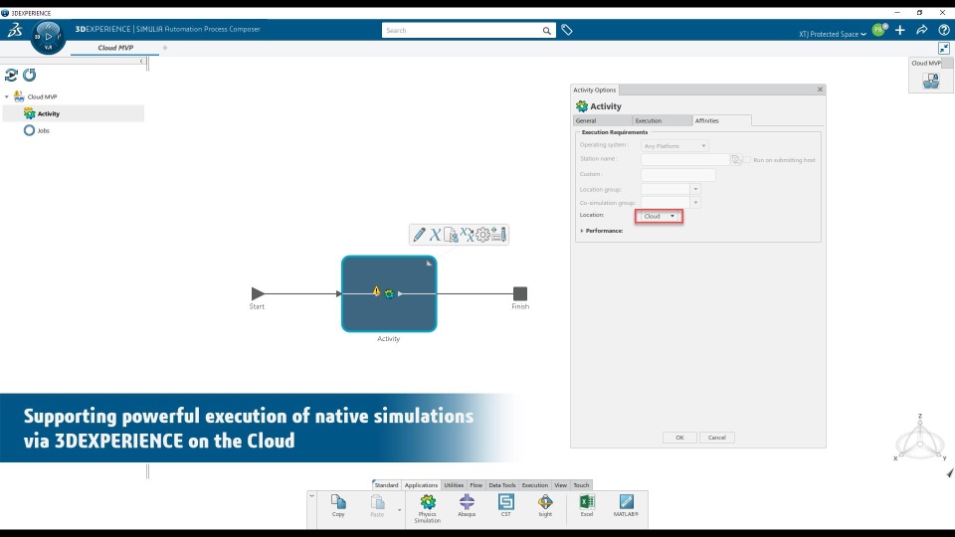
Task: Click the X parameters icon above Activity
Action: pyautogui.click(x=435, y=235)
